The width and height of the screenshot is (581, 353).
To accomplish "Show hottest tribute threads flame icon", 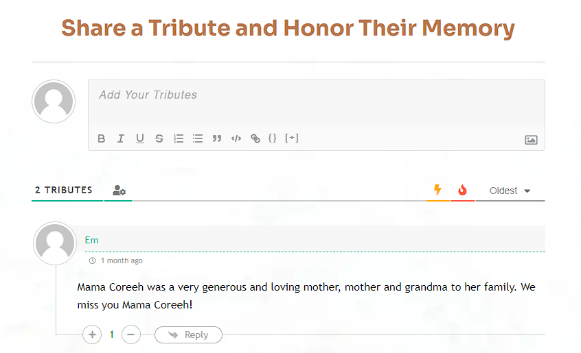I will pos(463,190).
